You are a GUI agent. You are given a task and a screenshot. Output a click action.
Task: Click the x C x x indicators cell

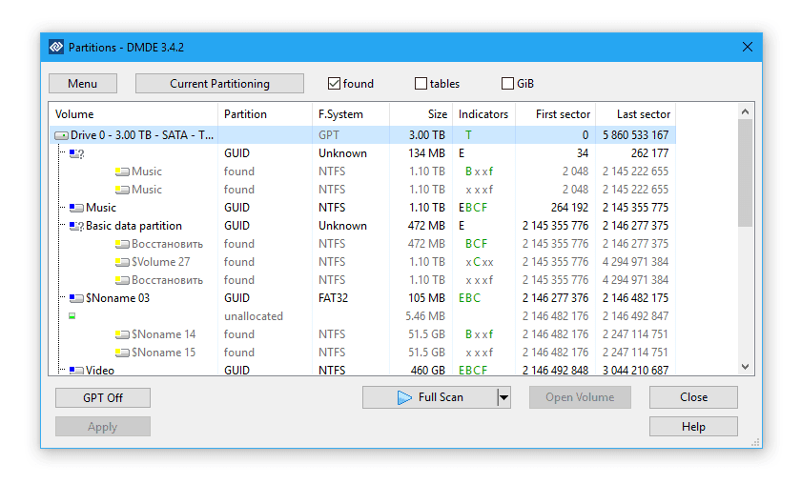(x=479, y=262)
